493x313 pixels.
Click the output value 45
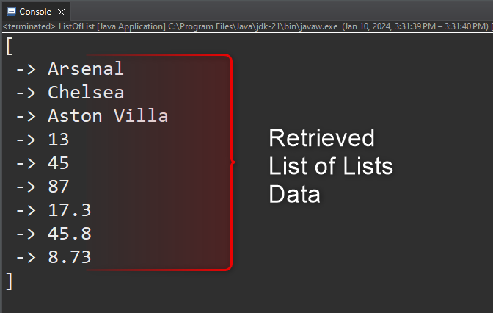point(59,163)
